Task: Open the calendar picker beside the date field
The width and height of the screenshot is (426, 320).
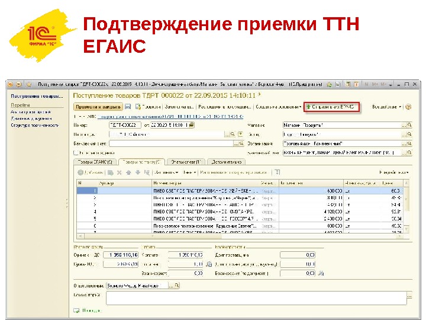Action: tap(192, 125)
